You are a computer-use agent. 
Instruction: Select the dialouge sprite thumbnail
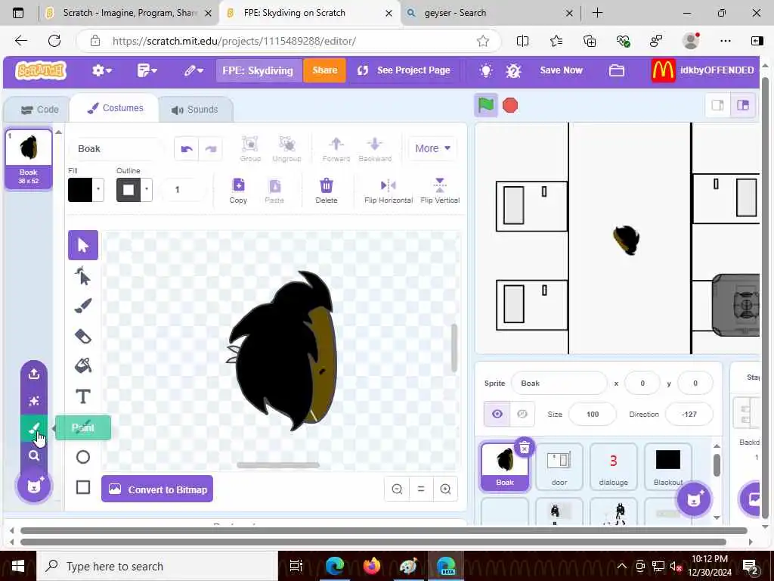click(614, 466)
